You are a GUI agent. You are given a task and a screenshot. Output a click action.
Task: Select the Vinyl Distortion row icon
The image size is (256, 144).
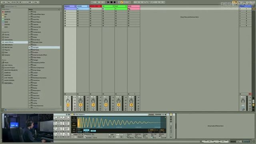[32, 106]
